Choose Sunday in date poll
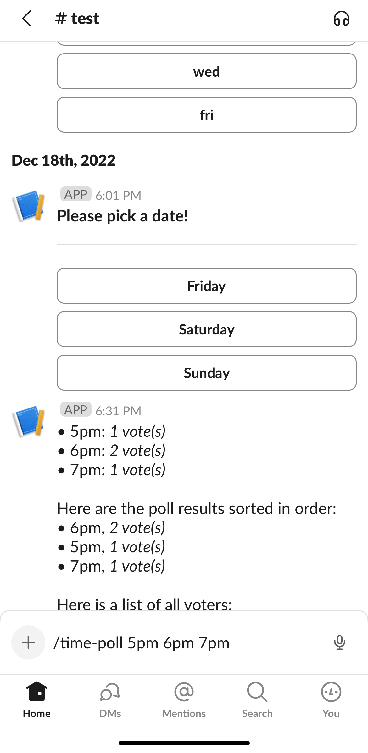This screenshot has width=368, height=753. click(x=206, y=373)
